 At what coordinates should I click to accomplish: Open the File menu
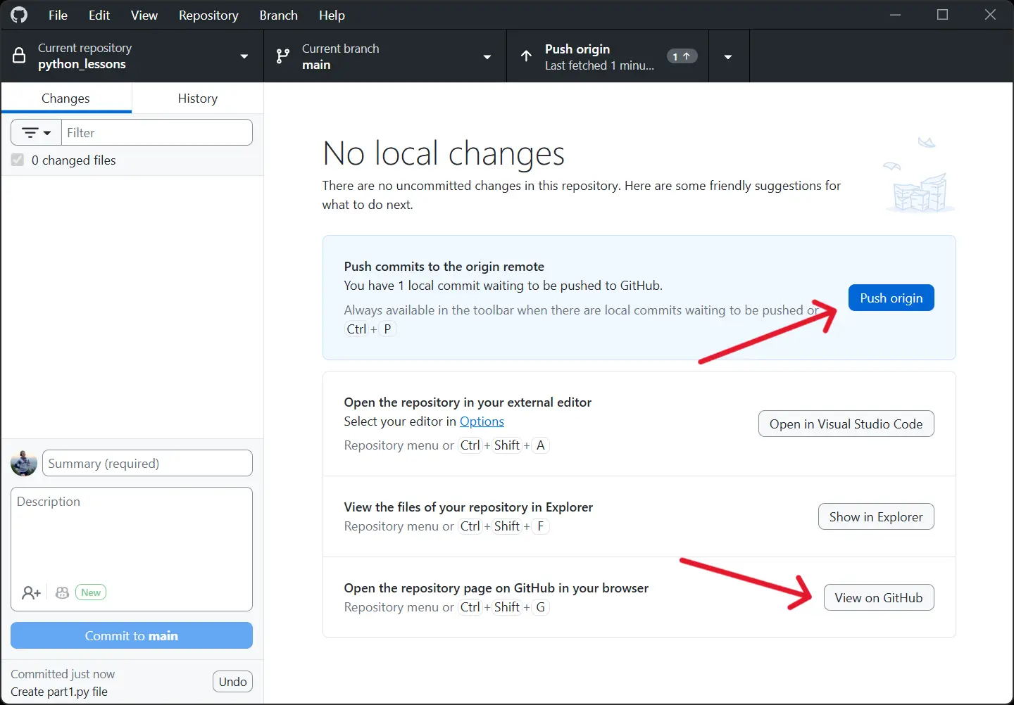point(58,15)
